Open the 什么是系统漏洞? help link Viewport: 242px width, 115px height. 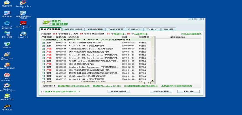(x=191, y=34)
